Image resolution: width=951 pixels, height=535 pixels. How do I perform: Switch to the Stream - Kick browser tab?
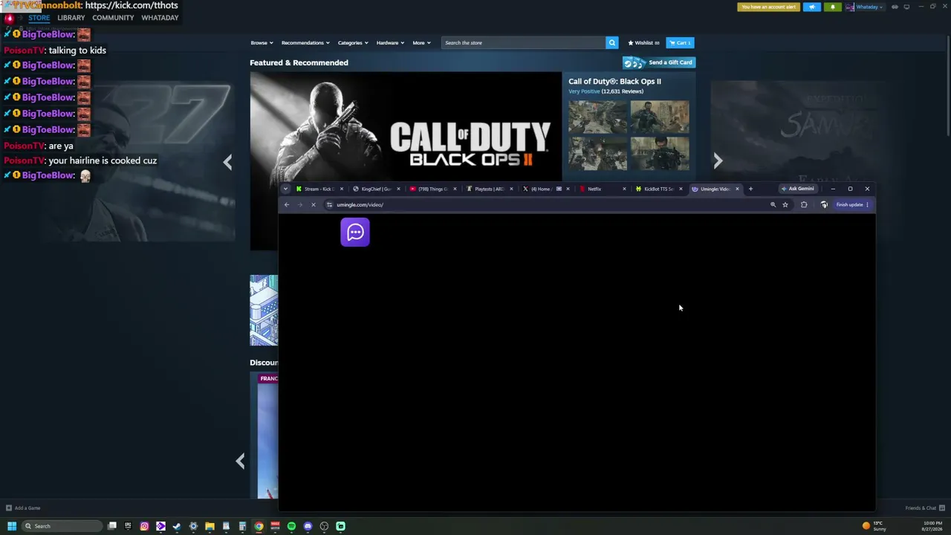pos(319,189)
